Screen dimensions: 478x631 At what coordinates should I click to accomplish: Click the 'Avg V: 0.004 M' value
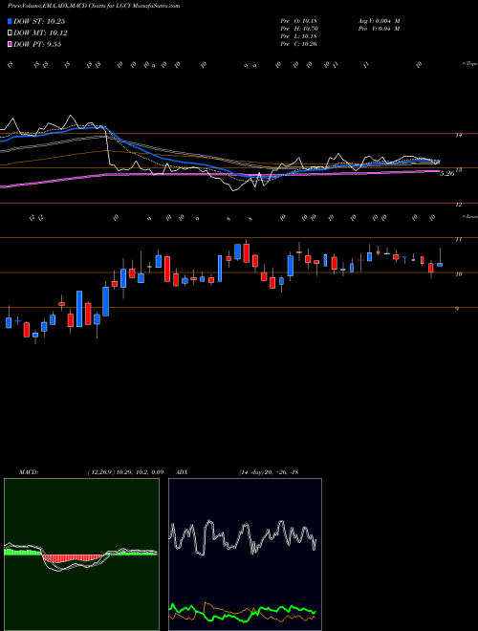[x=379, y=21]
